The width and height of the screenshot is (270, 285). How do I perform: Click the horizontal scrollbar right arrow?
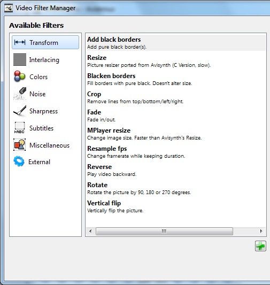[261, 231]
